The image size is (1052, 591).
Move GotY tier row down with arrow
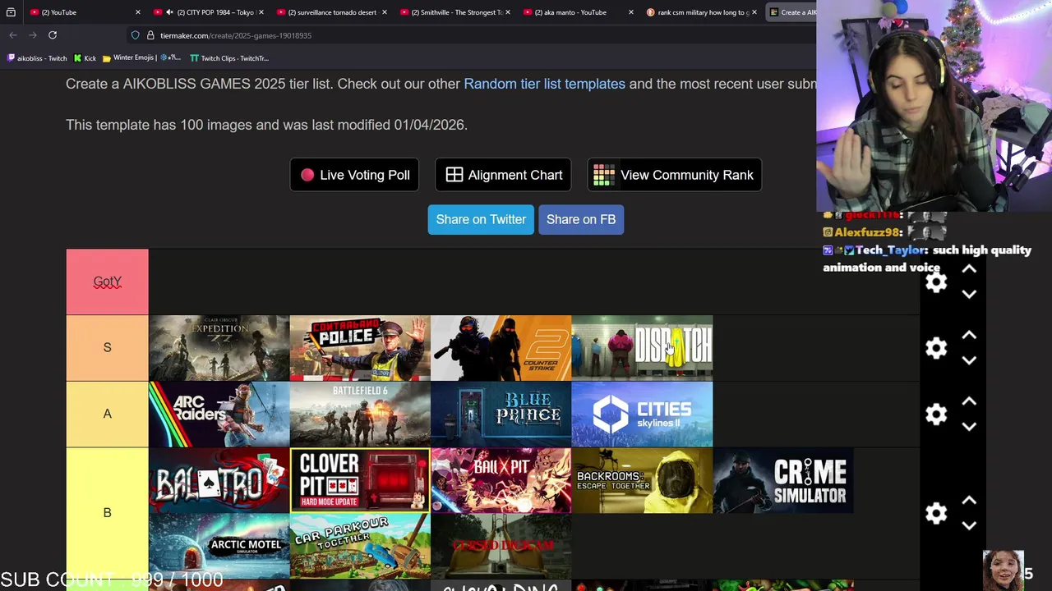(x=969, y=294)
